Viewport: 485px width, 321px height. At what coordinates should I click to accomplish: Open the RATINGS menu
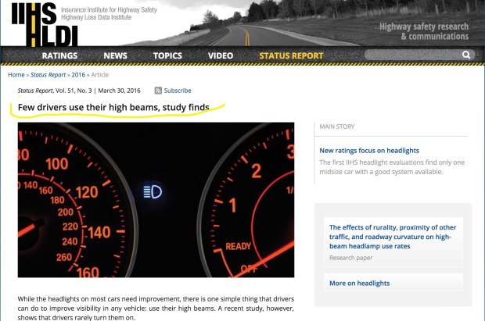pyautogui.click(x=59, y=56)
